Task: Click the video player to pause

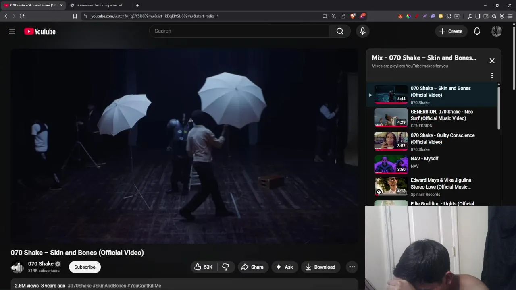Action: coord(184,146)
